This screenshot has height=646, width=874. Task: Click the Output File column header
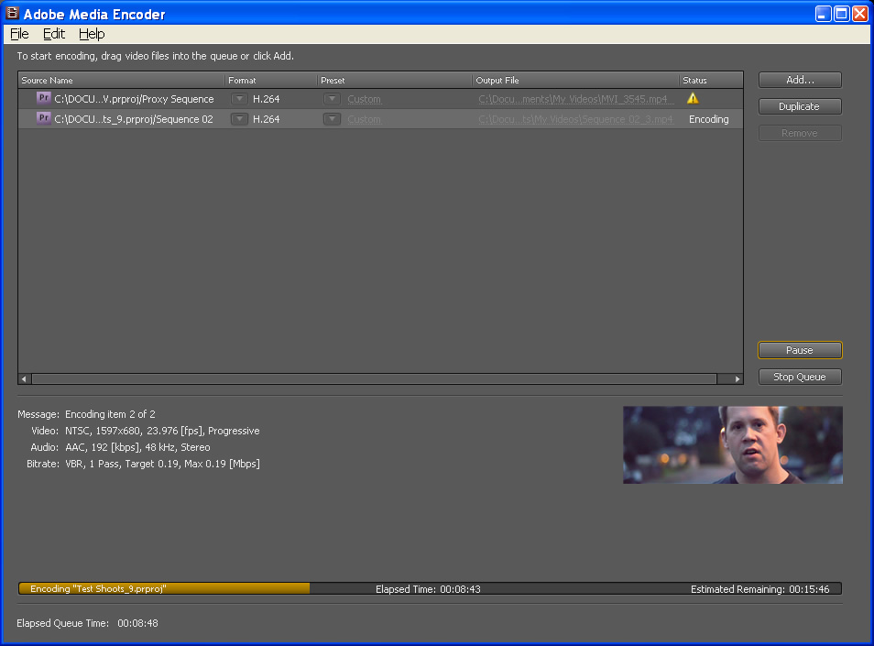coord(575,81)
